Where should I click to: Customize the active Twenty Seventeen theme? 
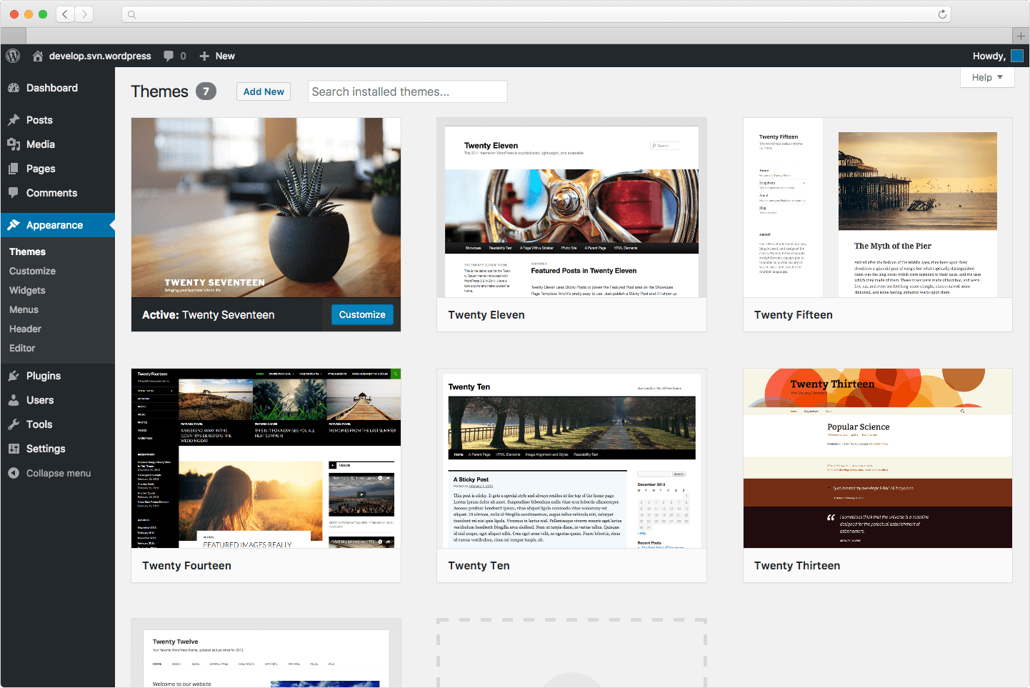[x=361, y=314]
